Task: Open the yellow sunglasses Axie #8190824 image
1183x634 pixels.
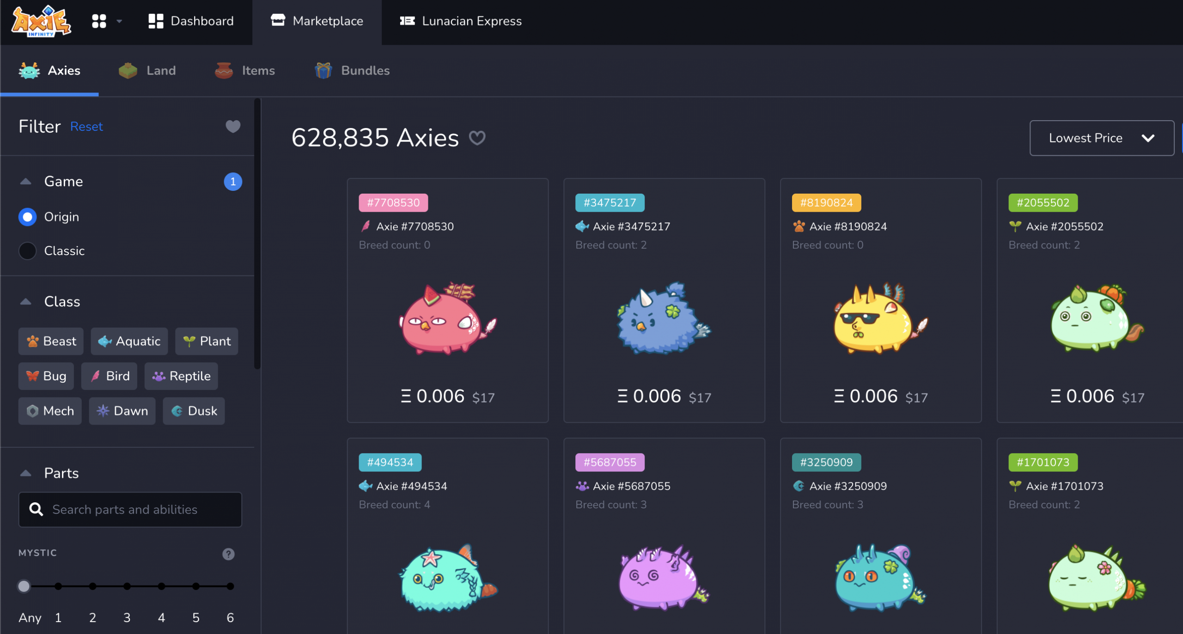Action: [880, 319]
